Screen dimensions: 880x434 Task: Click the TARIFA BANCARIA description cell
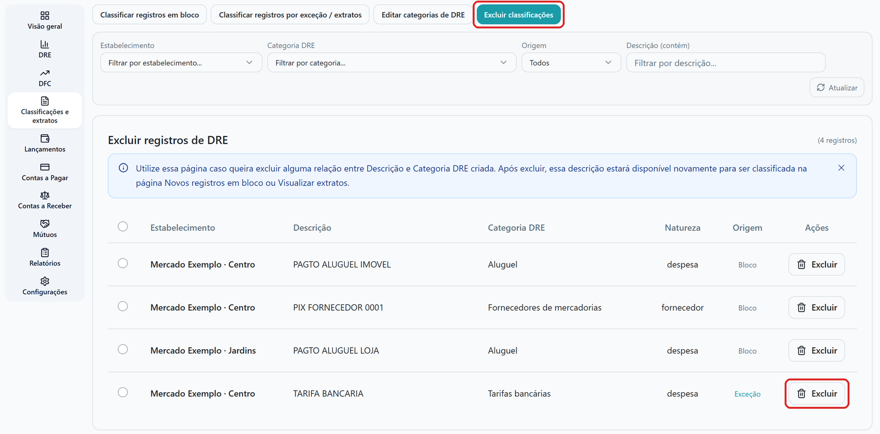328,393
